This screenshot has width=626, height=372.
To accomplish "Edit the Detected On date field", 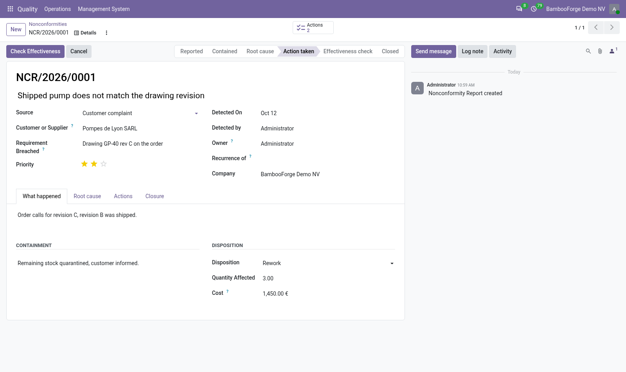I will (x=328, y=113).
